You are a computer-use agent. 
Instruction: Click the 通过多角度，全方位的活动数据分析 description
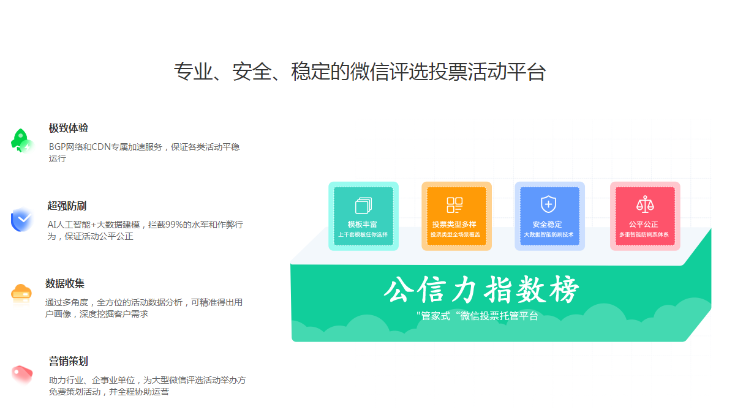144,308
